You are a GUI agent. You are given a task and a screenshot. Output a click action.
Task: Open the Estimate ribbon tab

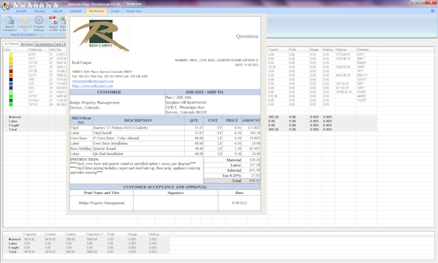point(75,11)
